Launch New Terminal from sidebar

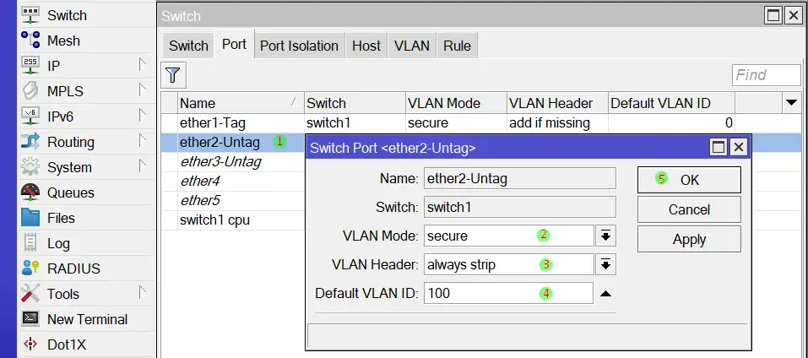pos(30,319)
